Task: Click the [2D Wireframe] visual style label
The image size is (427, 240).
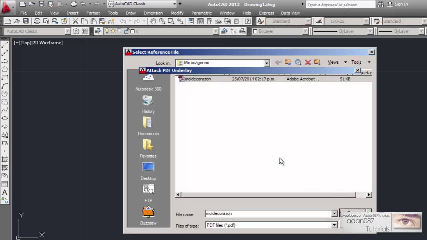Action: pyautogui.click(x=47, y=43)
